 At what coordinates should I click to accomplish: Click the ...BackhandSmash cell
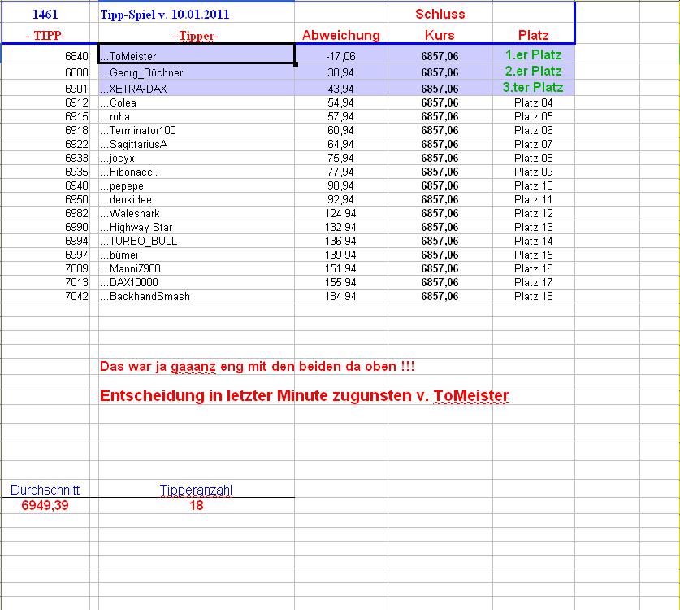pos(197,297)
